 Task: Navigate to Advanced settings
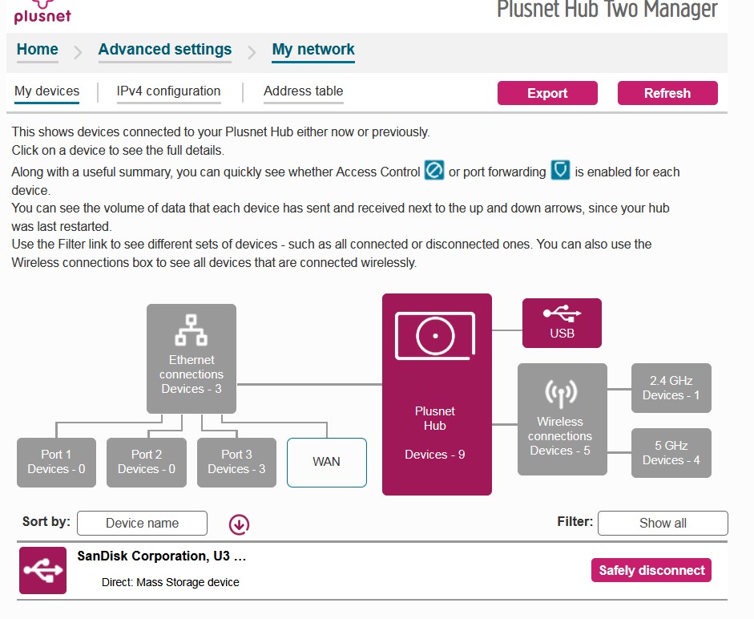click(x=164, y=49)
